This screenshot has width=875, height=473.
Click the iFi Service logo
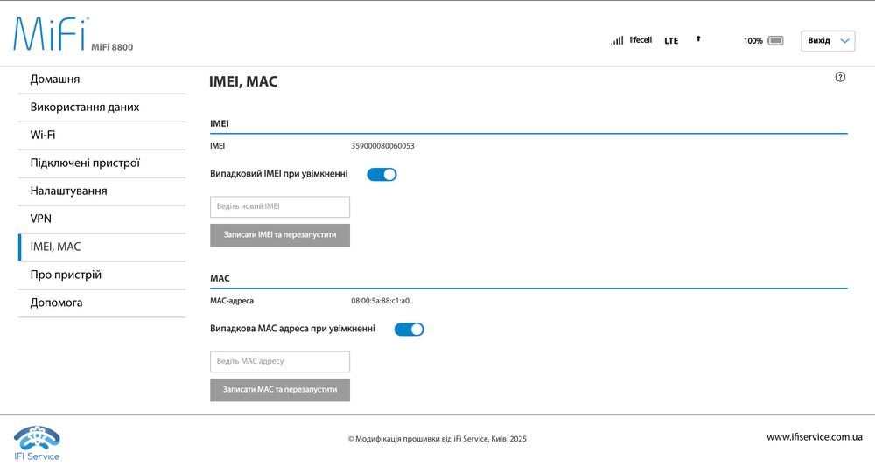(x=37, y=442)
